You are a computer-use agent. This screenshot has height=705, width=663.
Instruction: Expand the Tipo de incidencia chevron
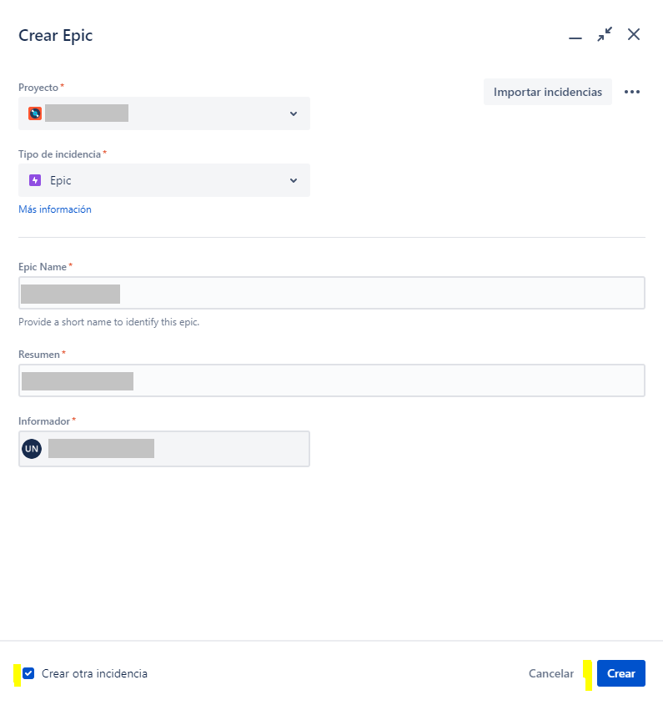(x=294, y=180)
